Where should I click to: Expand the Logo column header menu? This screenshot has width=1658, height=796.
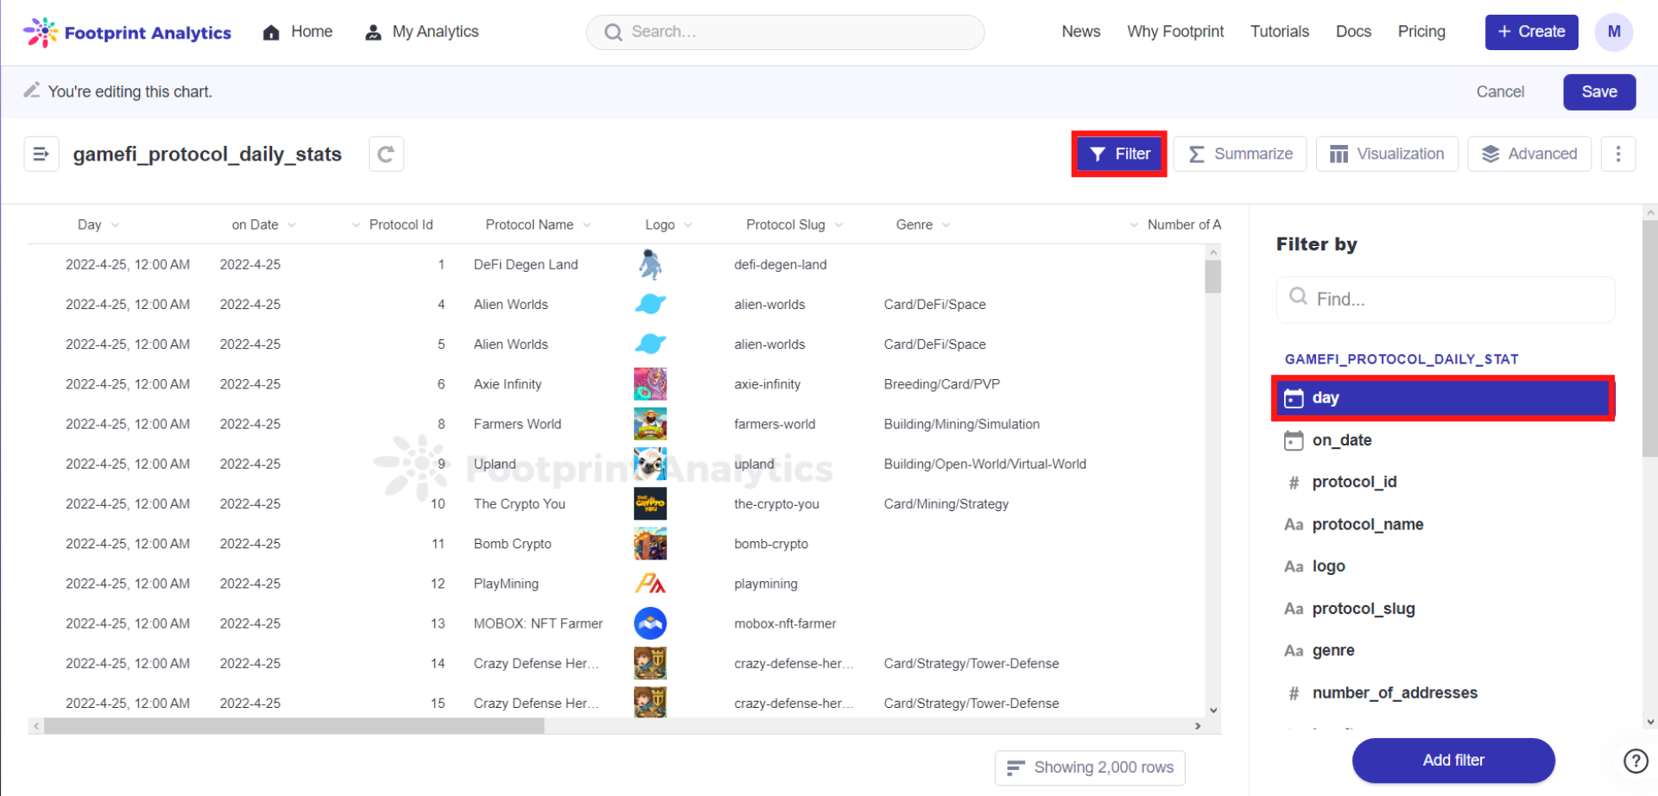tap(688, 225)
